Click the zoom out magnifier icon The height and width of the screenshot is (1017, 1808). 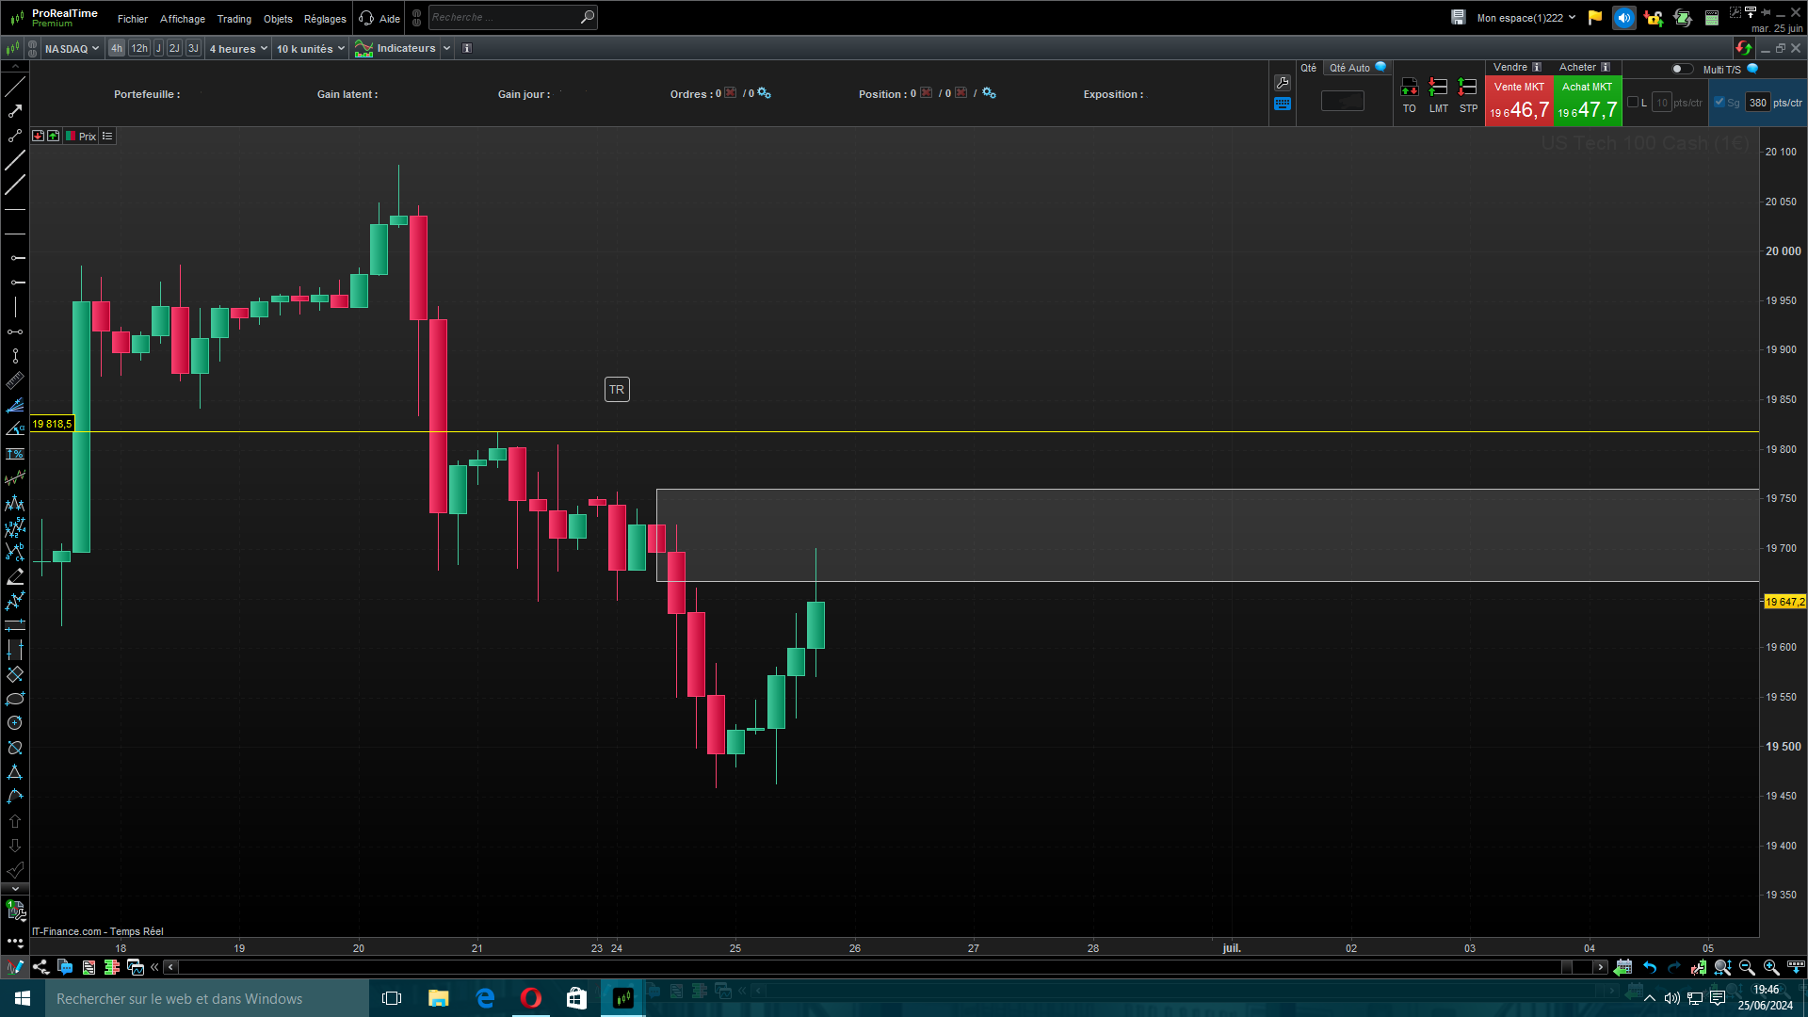tap(1747, 967)
